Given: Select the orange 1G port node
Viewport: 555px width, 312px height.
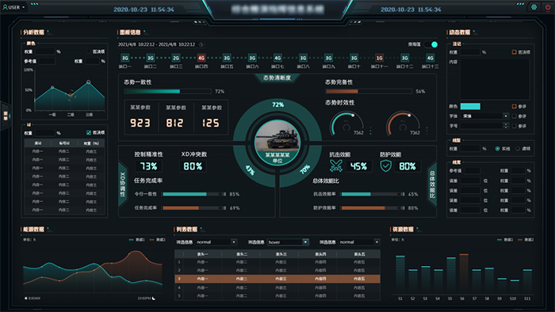Looking at the screenshot, I should point(380,58).
